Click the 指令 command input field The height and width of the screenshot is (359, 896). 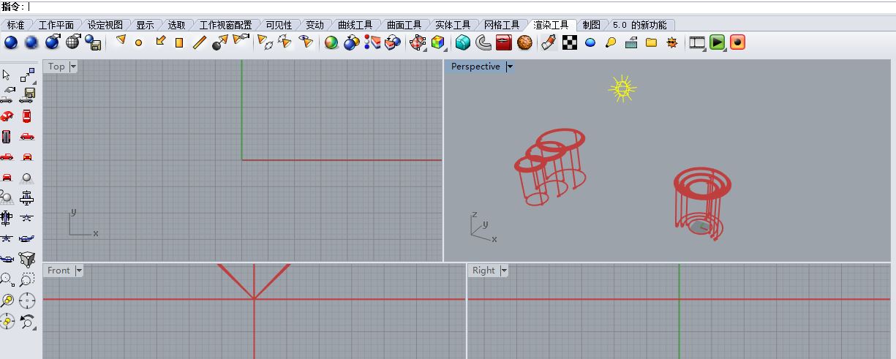pyautogui.click(x=461, y=7)
